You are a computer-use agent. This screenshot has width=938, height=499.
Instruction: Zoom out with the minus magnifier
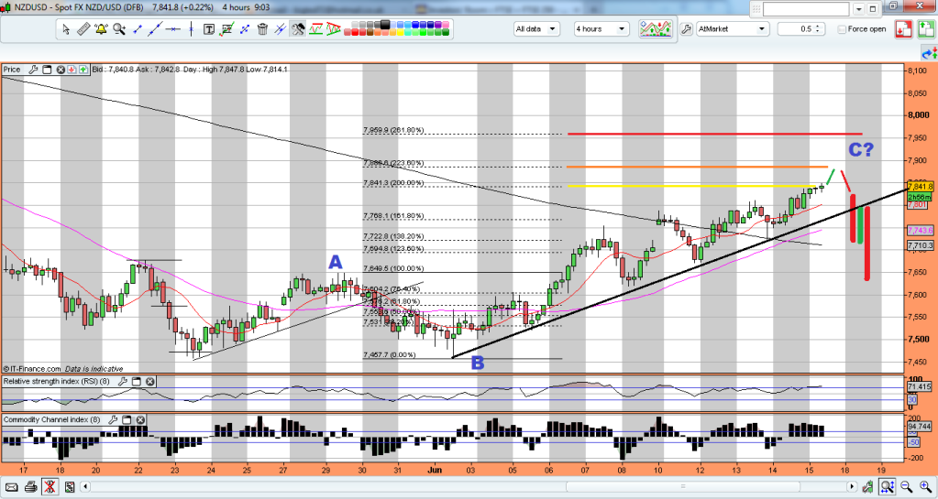(907, 487)
